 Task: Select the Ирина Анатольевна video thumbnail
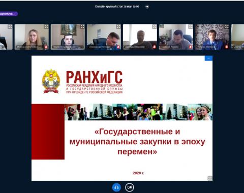[32, 37]
